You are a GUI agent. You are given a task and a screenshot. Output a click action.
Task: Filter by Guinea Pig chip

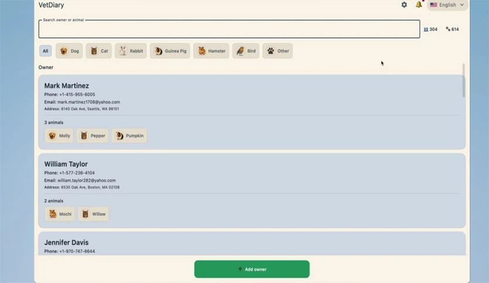point(170,51)
